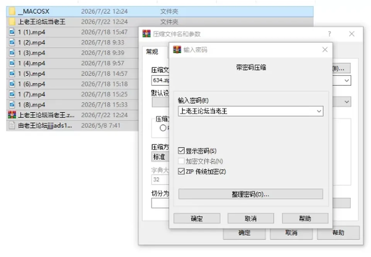Click the browse (B)... button in back dialog
The height and width of the screenshot is (257, 371).
pos(341,69)
